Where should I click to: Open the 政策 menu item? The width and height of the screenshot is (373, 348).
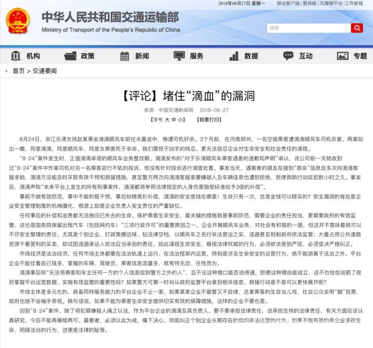[x=88, y=56]
